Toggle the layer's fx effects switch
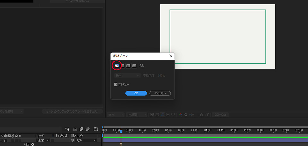The image size is (308, 146). coord(6,140)
